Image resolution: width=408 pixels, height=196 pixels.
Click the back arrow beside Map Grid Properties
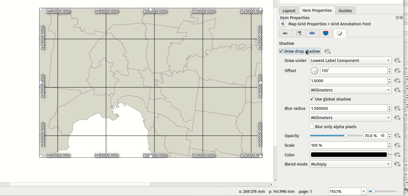click(x=282, y=24)
